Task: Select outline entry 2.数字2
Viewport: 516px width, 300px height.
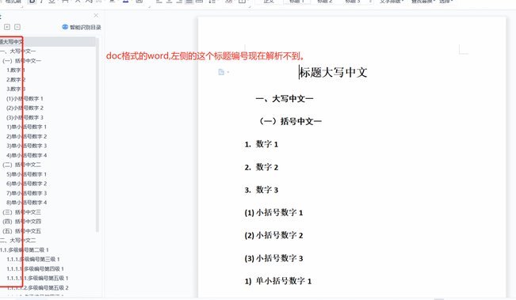Action: [16, 79]
